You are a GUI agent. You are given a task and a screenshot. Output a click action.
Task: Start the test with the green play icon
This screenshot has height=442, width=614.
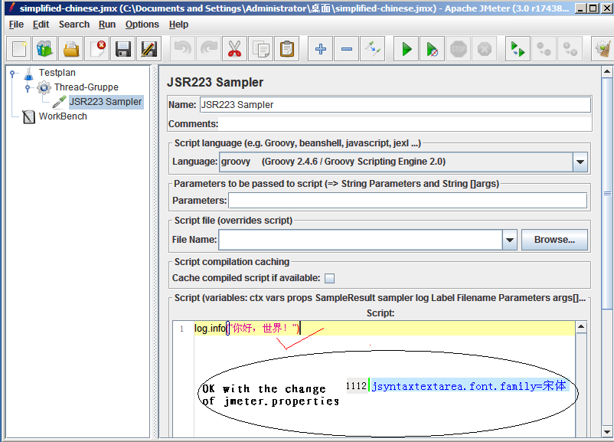click(x=405, y=48)
